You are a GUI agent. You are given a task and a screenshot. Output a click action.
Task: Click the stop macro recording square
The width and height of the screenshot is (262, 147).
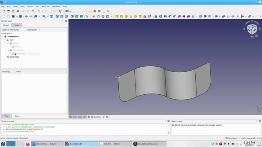(x=99, y=11)
